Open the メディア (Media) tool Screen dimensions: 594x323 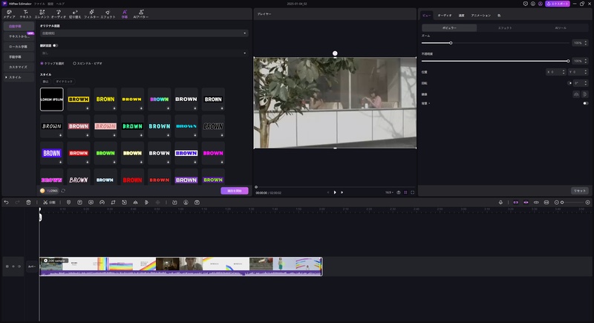click(9, 14)
